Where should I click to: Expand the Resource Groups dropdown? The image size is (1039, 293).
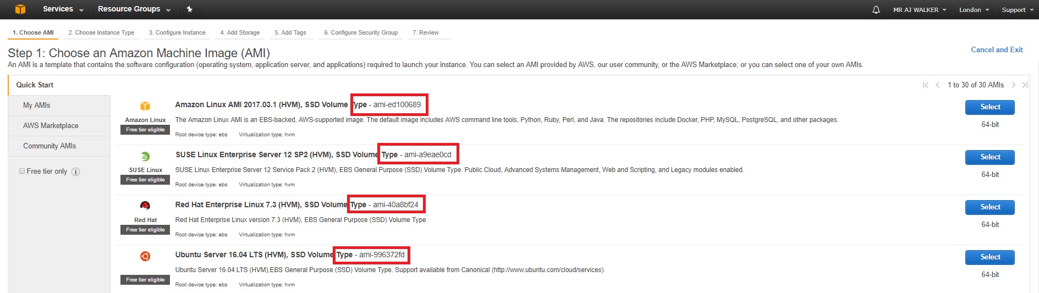(x=134, y=9)
